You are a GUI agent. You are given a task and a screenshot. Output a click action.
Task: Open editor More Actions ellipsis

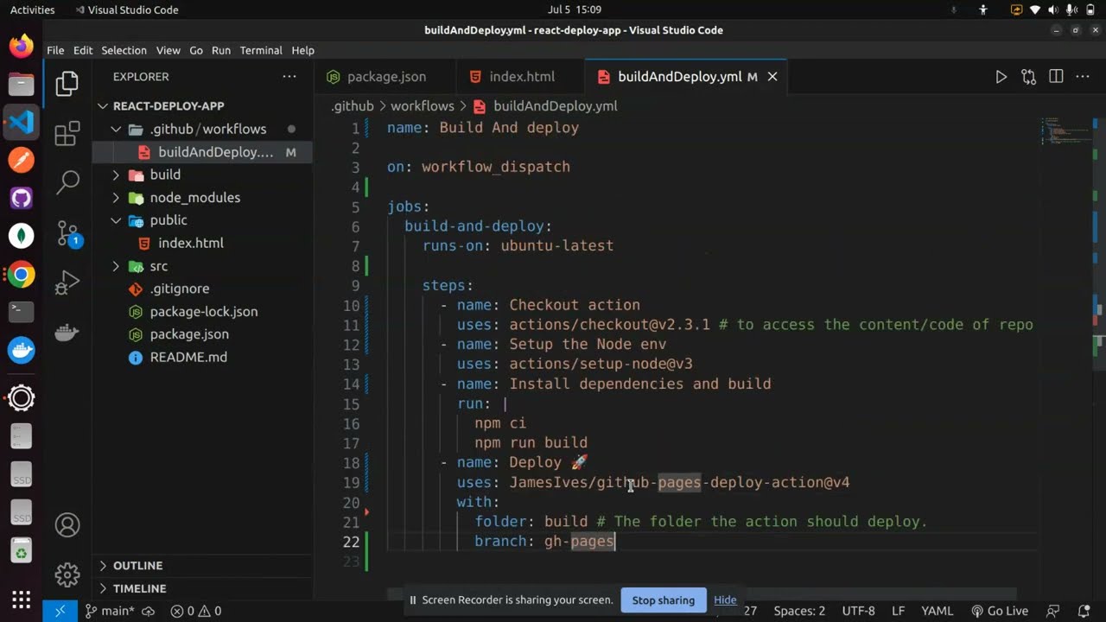click(x=1083, y=77)
